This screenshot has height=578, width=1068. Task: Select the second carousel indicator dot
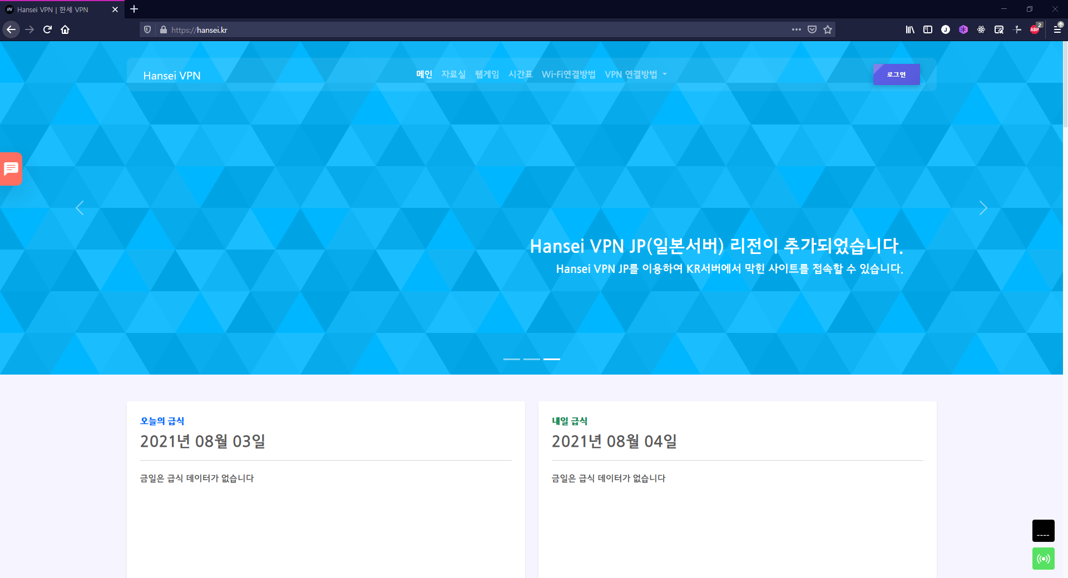tap(531, 359)
